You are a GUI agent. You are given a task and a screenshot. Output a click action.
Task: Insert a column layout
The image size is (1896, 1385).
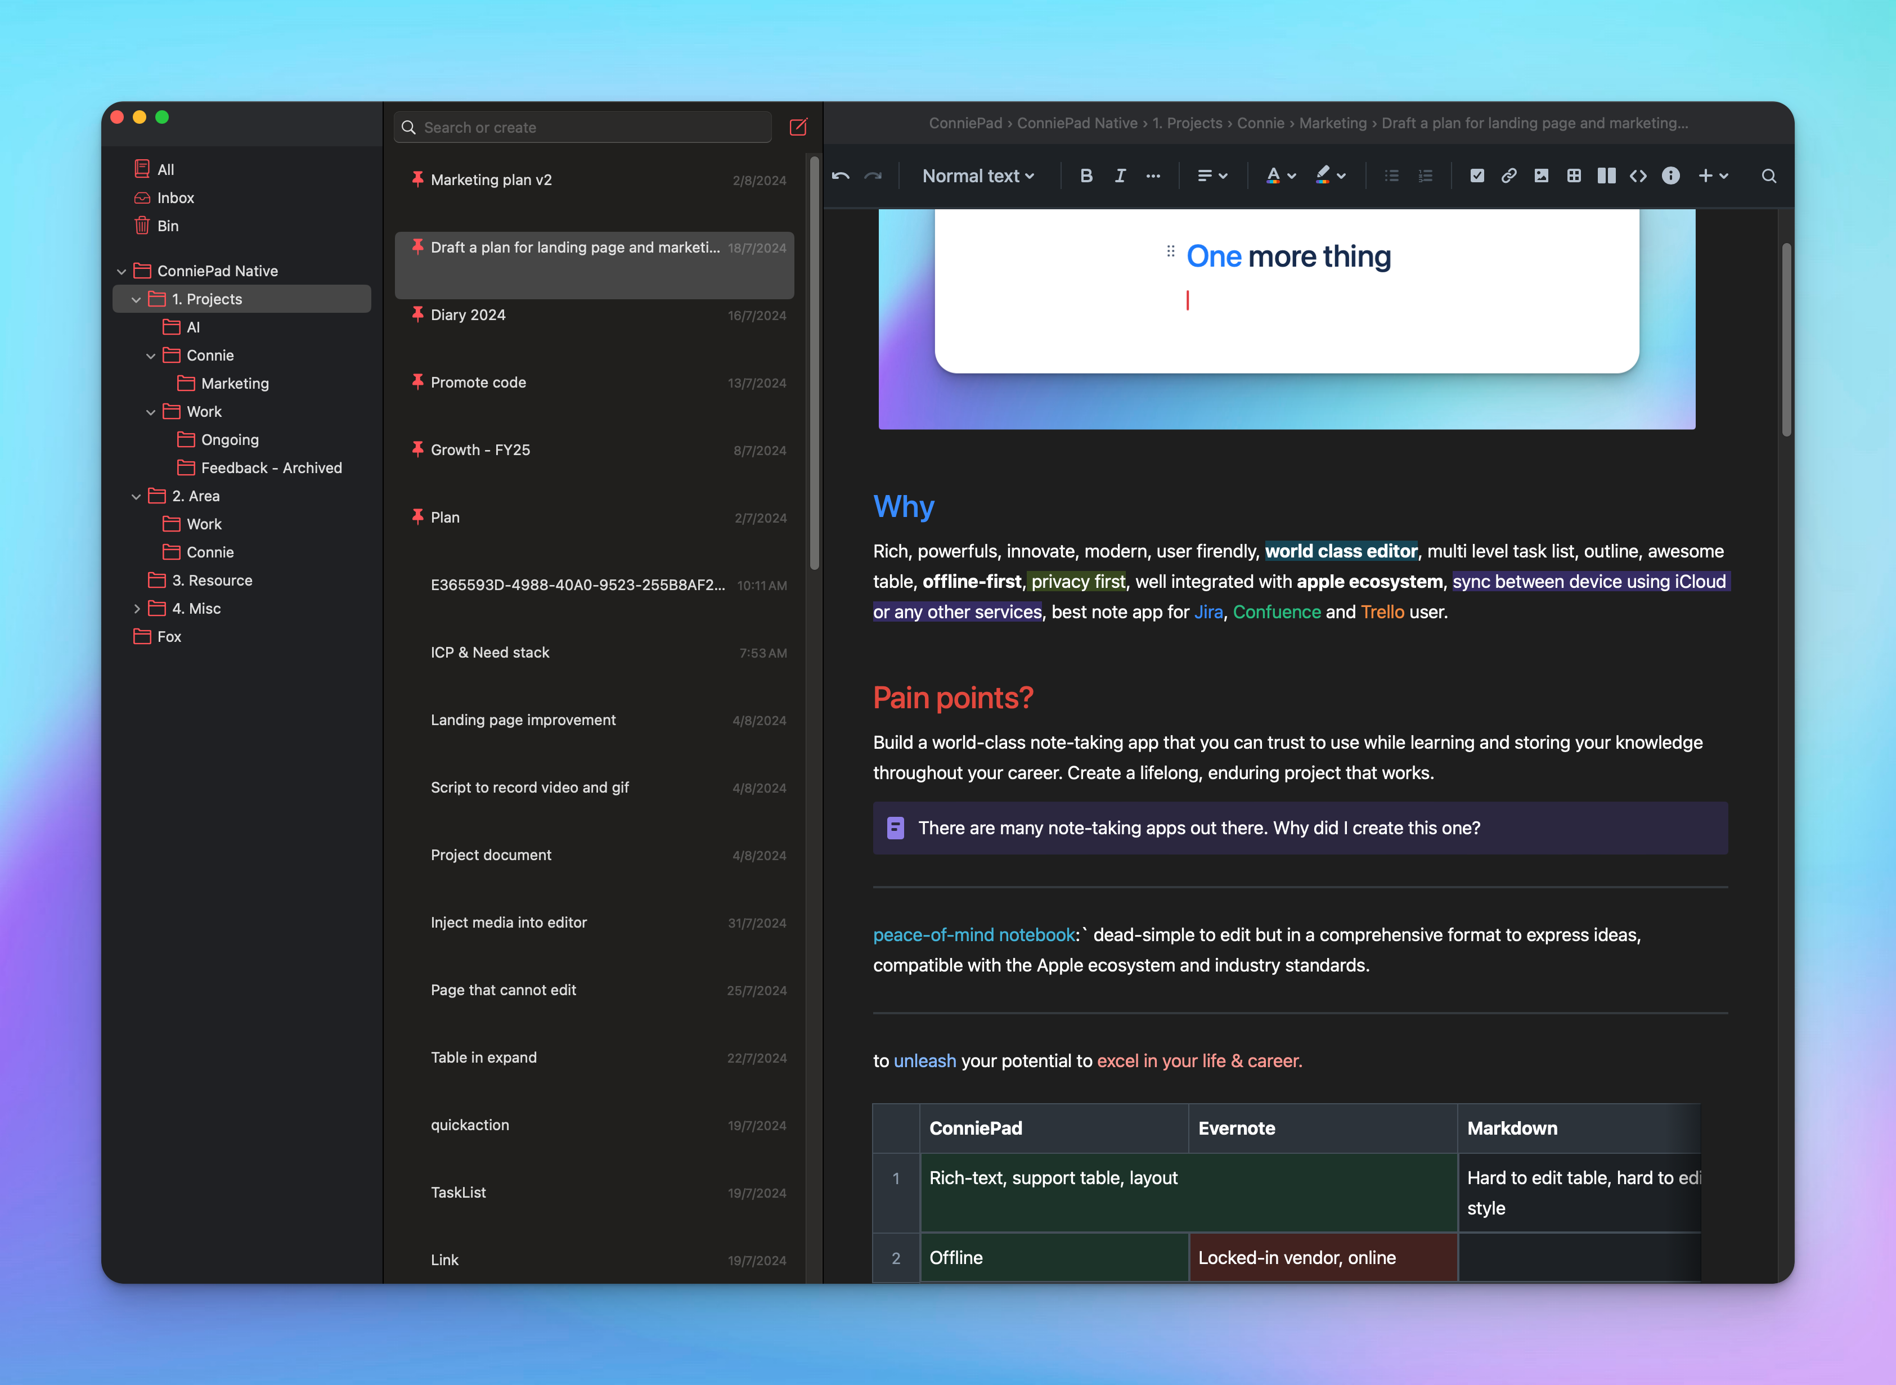click(1606, 176)
